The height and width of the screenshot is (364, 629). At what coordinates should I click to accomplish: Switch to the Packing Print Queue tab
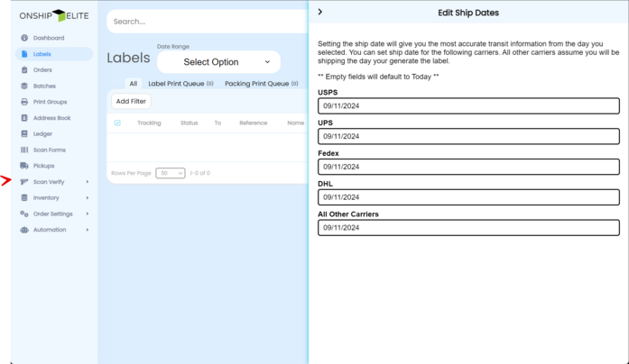(261, 84)
